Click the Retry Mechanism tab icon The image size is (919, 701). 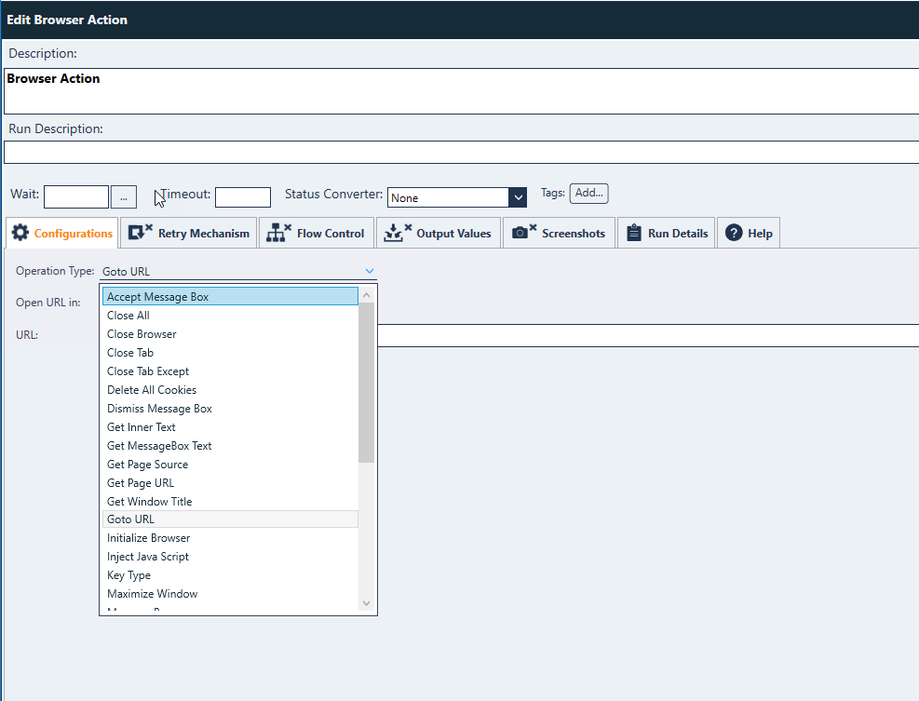pyautogui.click(x=141, y=233)
